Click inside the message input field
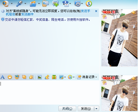The height and width of the screenshot is (112, 138). 49,92
